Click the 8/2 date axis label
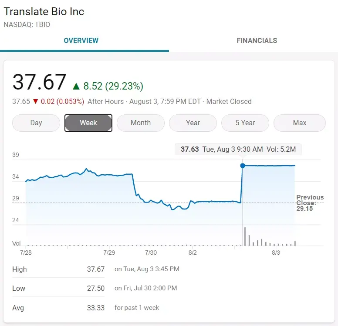 (x=193, y=253)
